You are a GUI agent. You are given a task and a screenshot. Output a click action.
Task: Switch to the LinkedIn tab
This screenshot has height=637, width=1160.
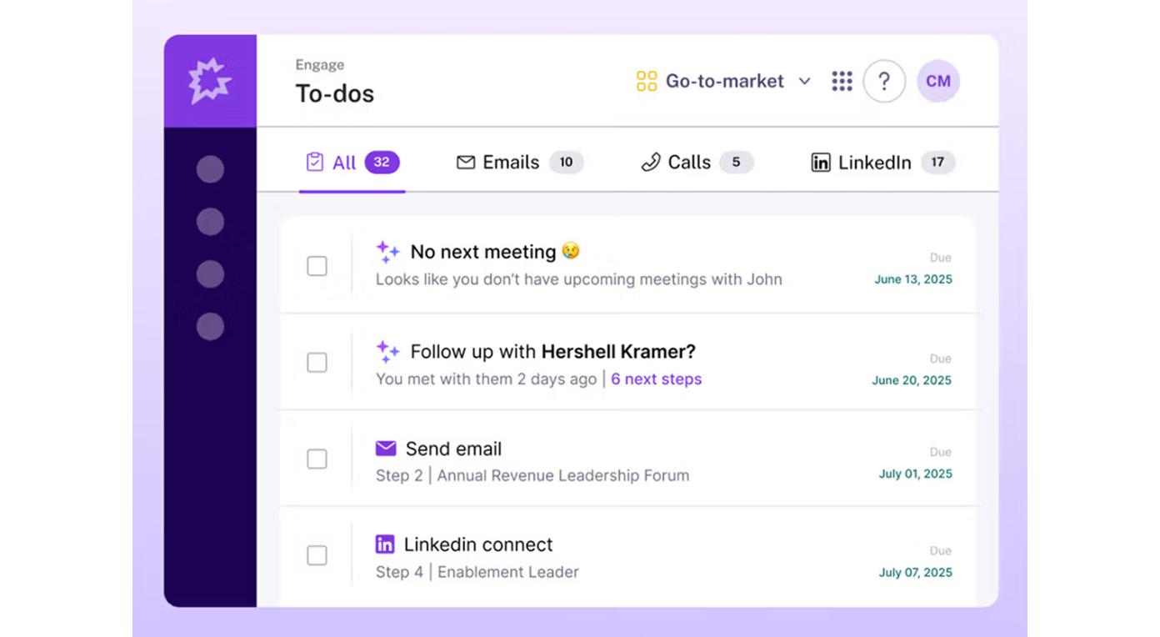point(883,163)
